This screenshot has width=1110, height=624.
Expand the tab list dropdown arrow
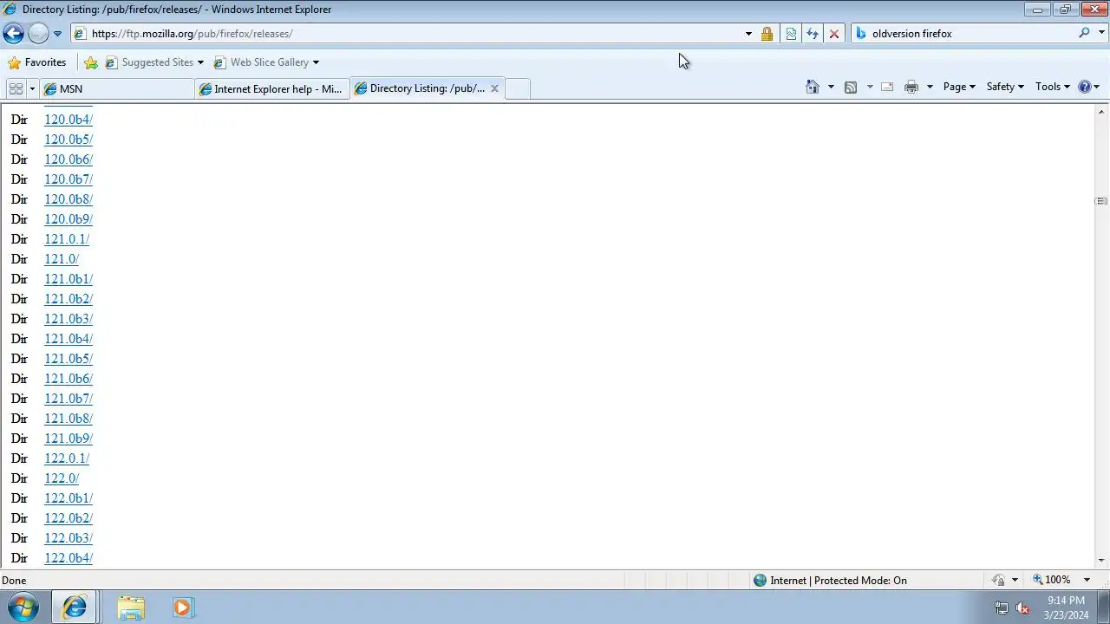coord(32,88)
